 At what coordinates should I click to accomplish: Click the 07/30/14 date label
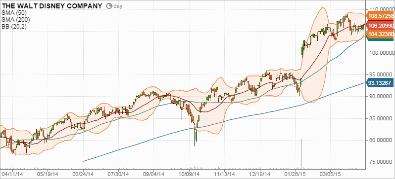tap(118, 174)
